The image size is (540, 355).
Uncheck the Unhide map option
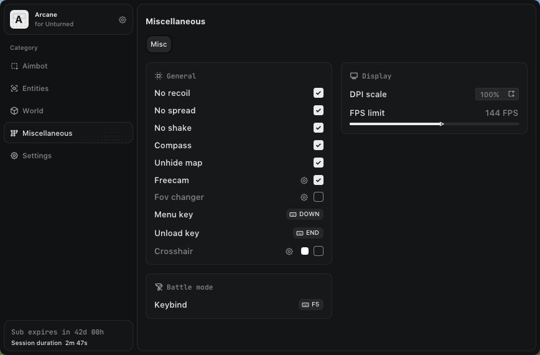[319, 163]
